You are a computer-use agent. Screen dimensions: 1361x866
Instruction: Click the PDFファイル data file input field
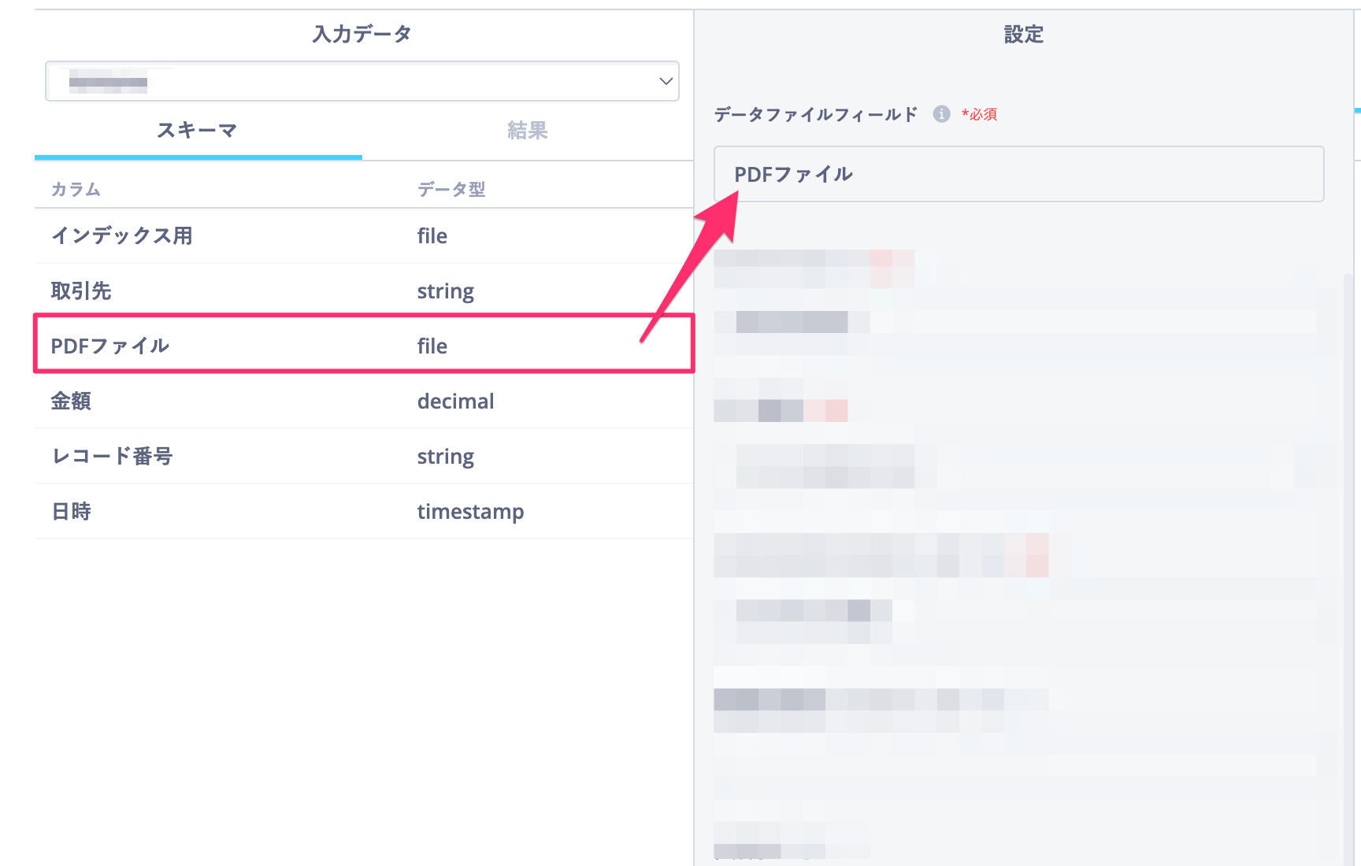[1018, 174]
